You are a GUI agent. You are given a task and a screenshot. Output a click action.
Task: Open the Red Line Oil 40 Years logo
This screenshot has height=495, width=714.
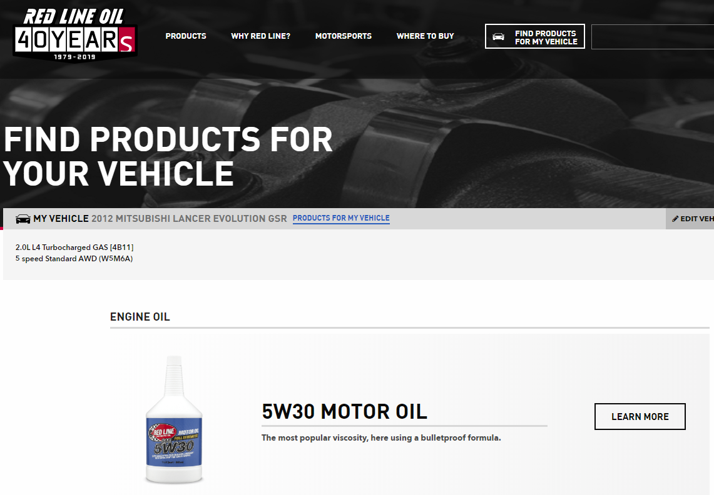tap(75, 34)
